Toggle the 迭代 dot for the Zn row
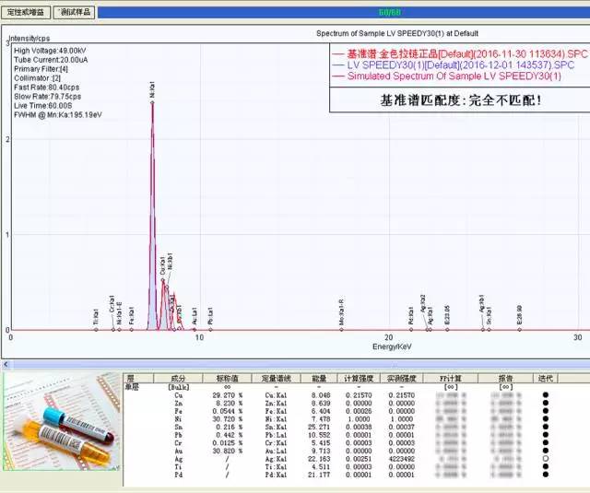This screenshot has height=493, width=590. (x=546, y=403)
